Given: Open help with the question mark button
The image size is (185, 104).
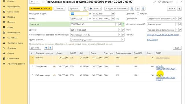Looking at the screenshot, I should coord(179,9).
